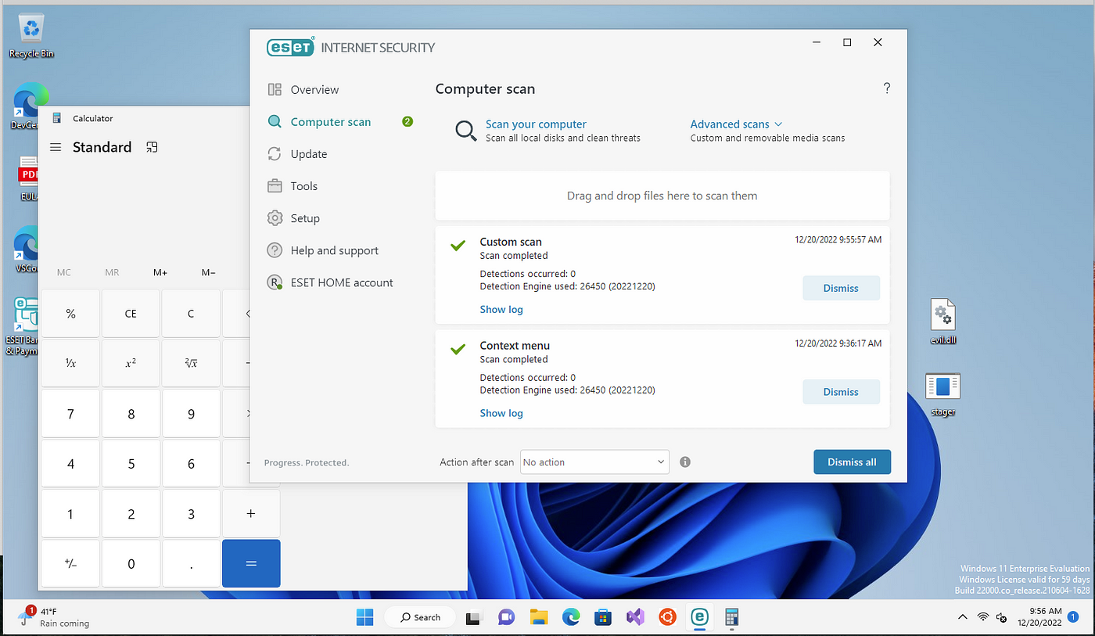
Task: Show log for the Context menu scan
Action: (x=501, y=413)
